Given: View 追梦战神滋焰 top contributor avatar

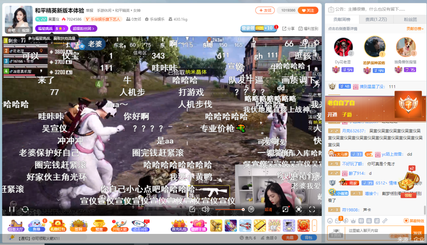Looking at the screenshot, I should (375, 46).
